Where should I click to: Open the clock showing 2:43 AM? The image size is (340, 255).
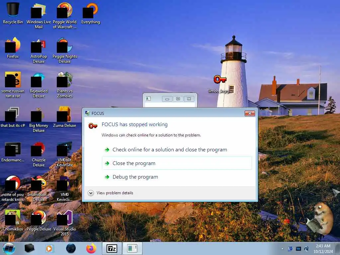(323, 249)
